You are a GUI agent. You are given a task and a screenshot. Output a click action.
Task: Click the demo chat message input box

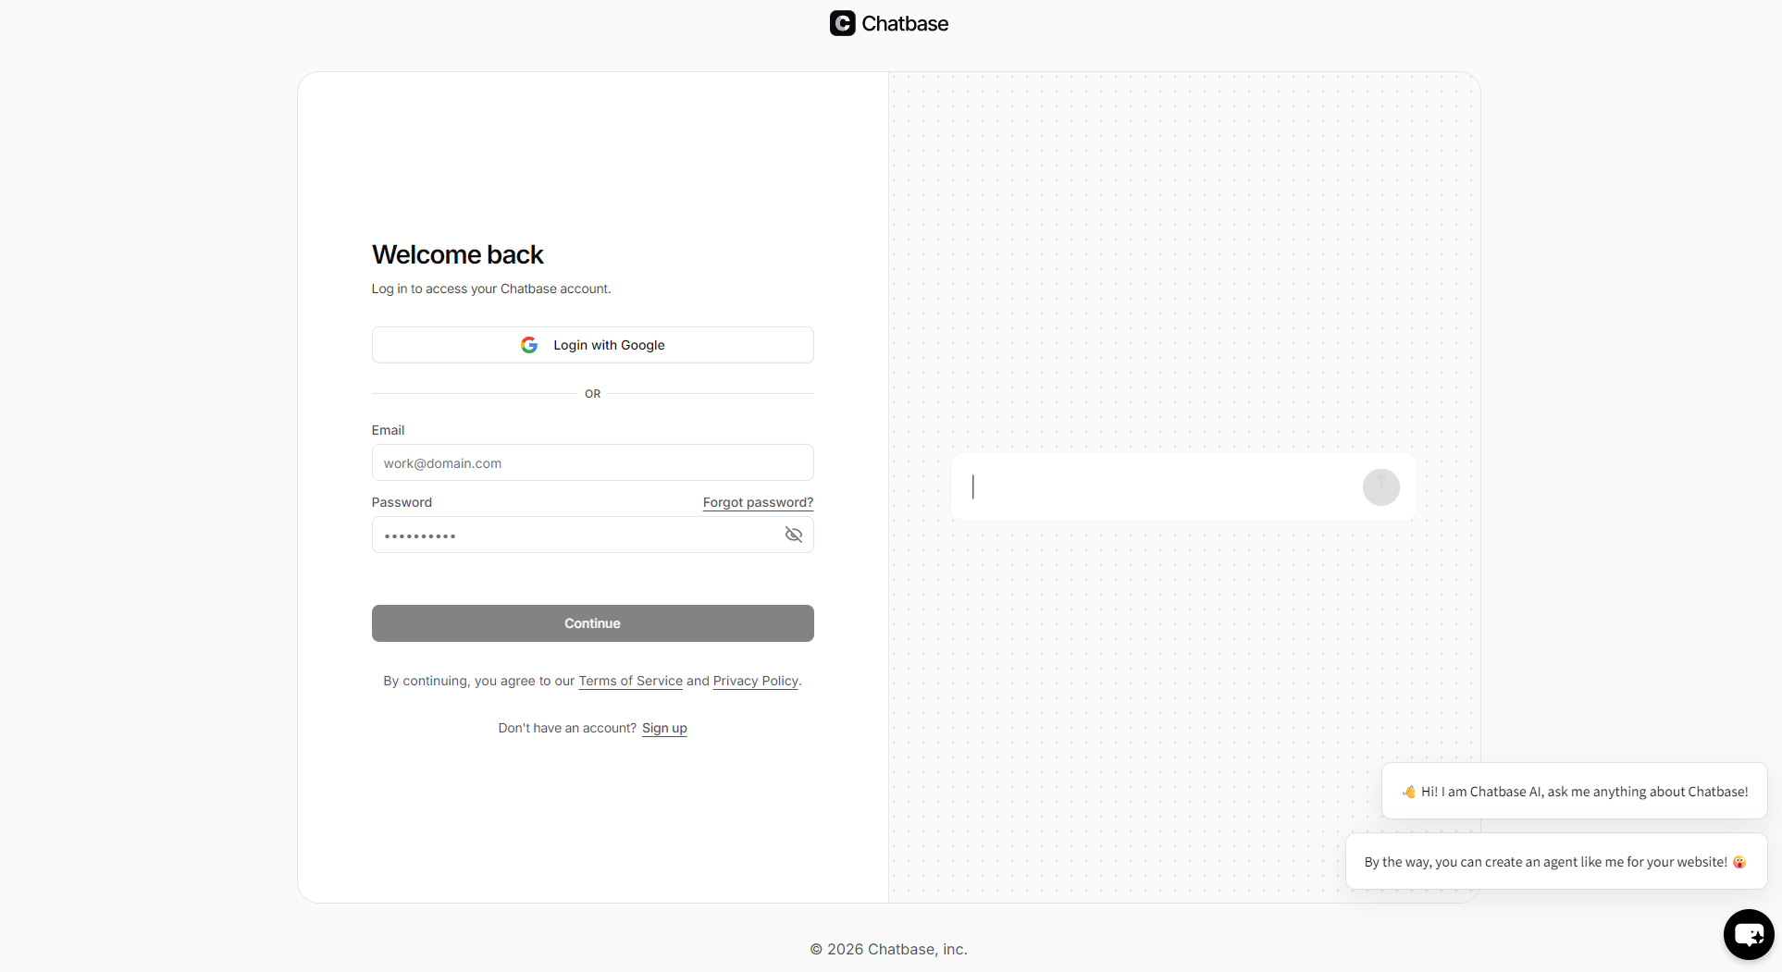pos(1157,487)
